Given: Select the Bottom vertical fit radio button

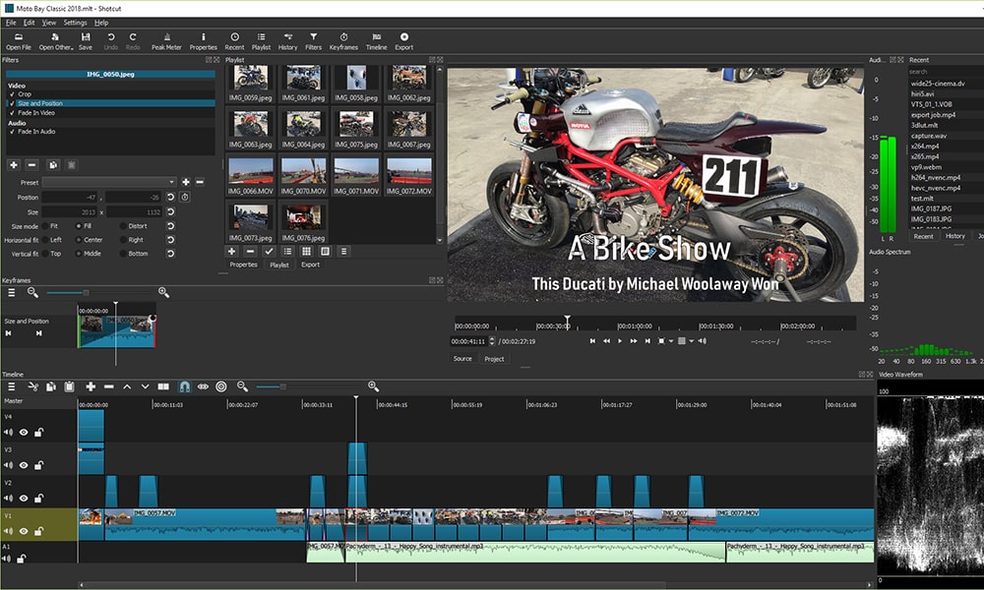Looking at the screenshot, I should pyautogui.click(x=123, y=254).
